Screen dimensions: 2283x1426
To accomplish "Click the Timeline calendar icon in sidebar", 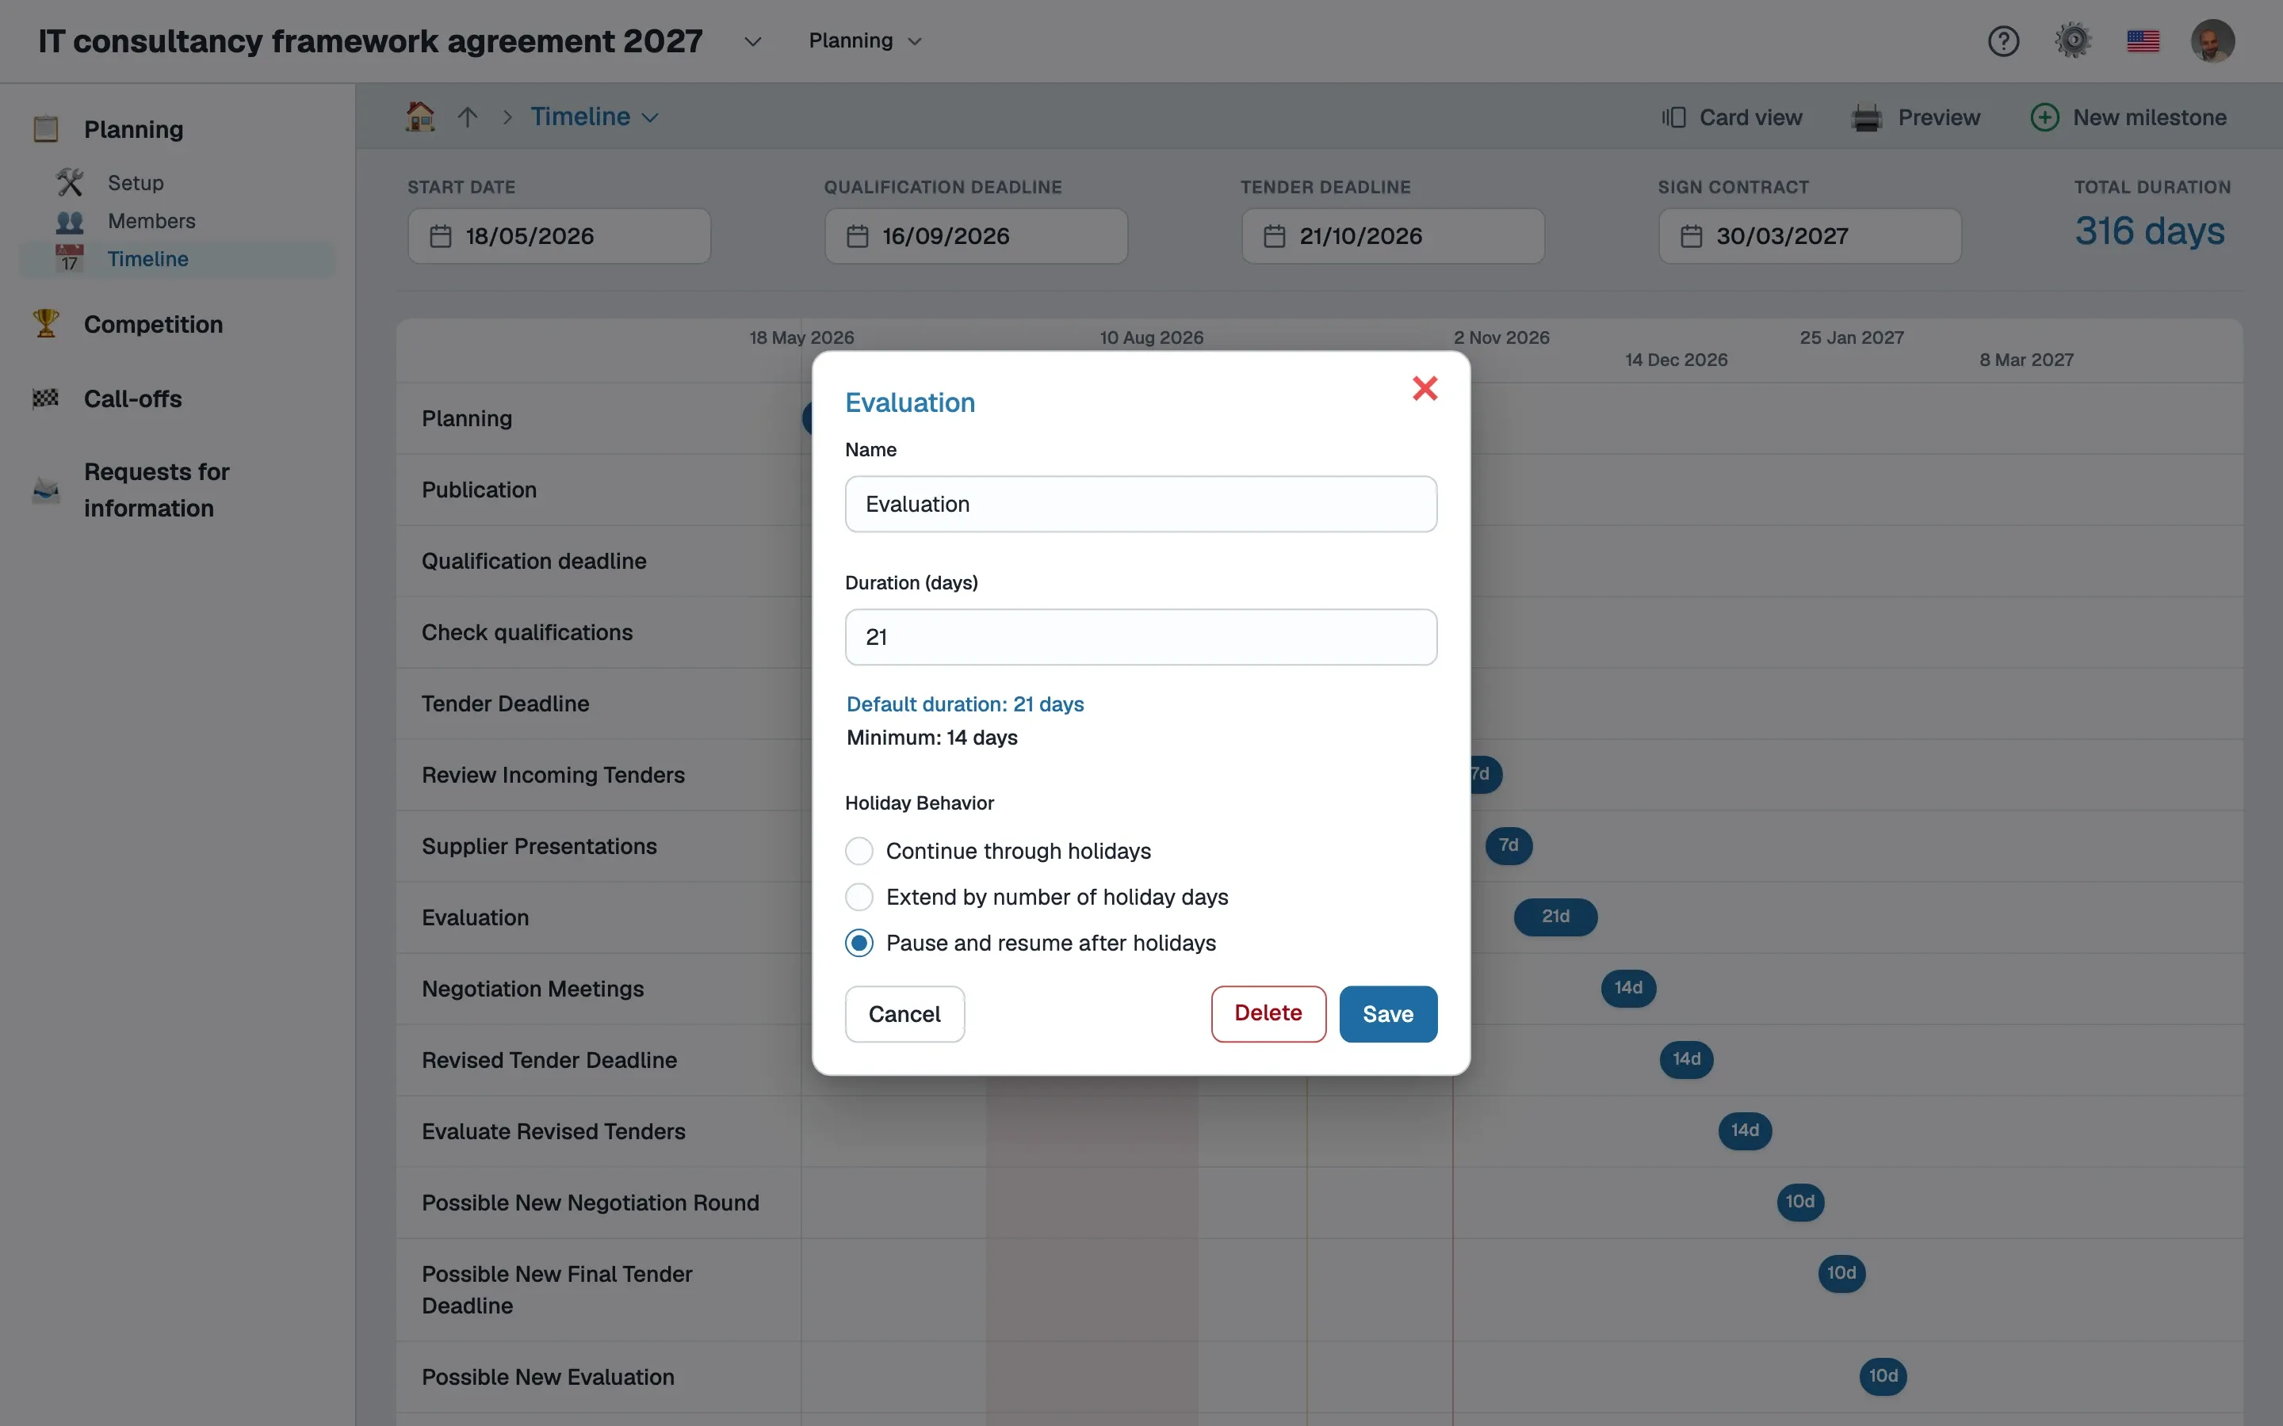I will click(x=69, y=258).
